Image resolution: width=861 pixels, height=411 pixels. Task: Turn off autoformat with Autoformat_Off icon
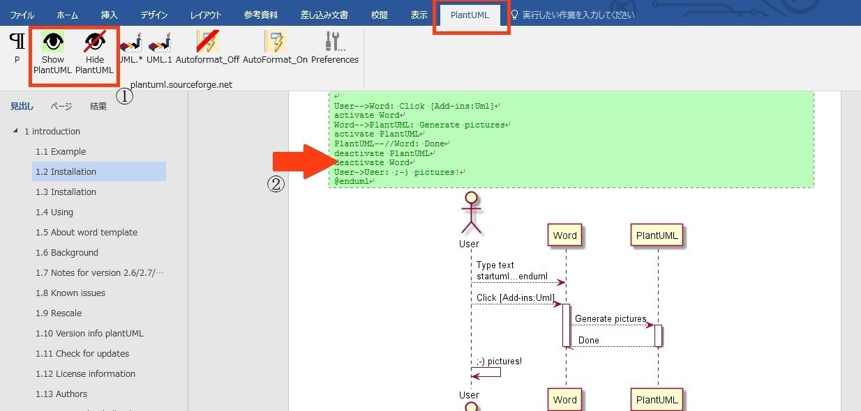207,42
